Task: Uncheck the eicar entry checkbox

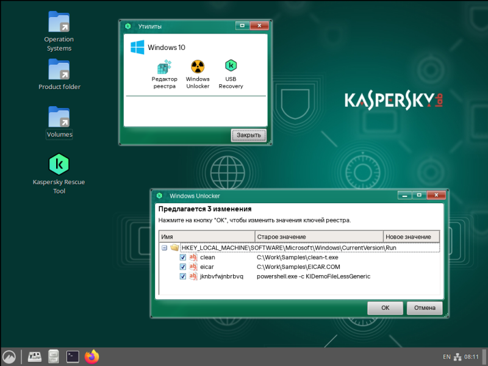Action: pyautogui.click(x=182, y=267)
